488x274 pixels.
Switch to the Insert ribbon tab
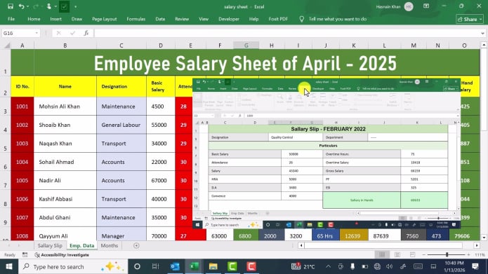click(55, 19)
